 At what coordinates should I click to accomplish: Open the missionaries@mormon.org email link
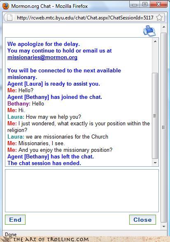coord(42,57)
